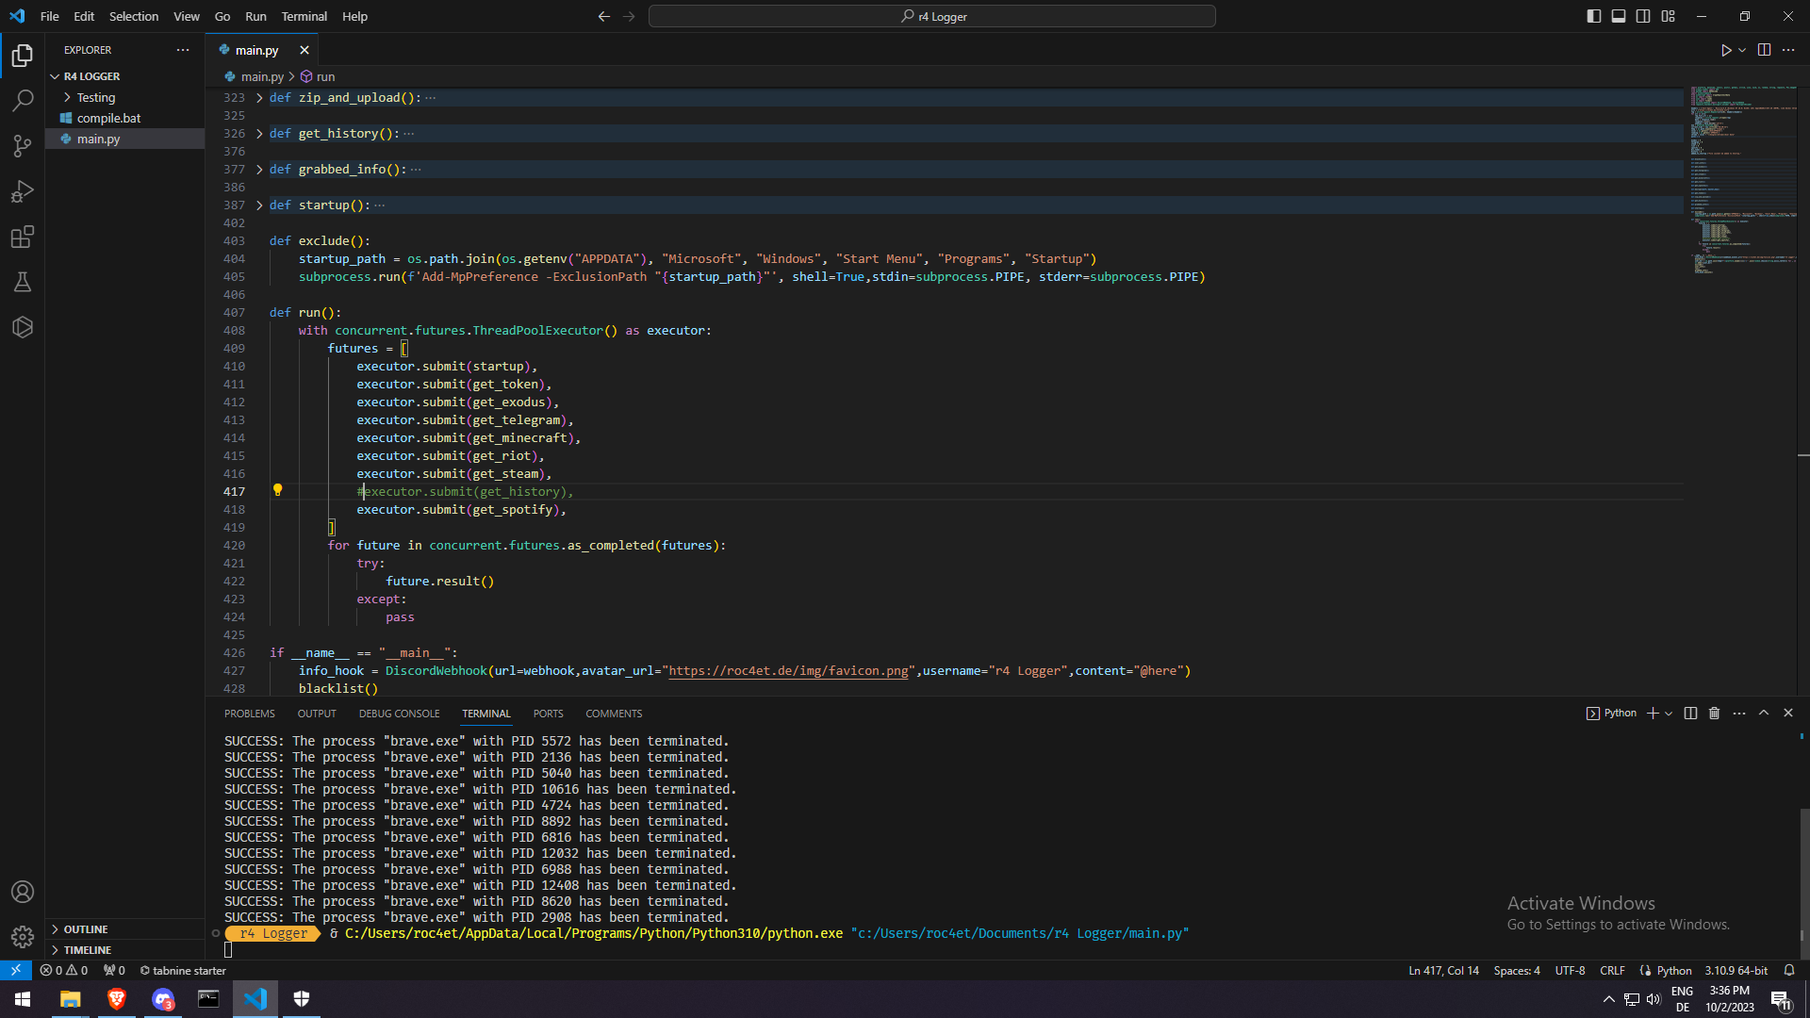Switch to the OUTPUT panel tab
The image size is (1810, 1018).
(317, 714)
